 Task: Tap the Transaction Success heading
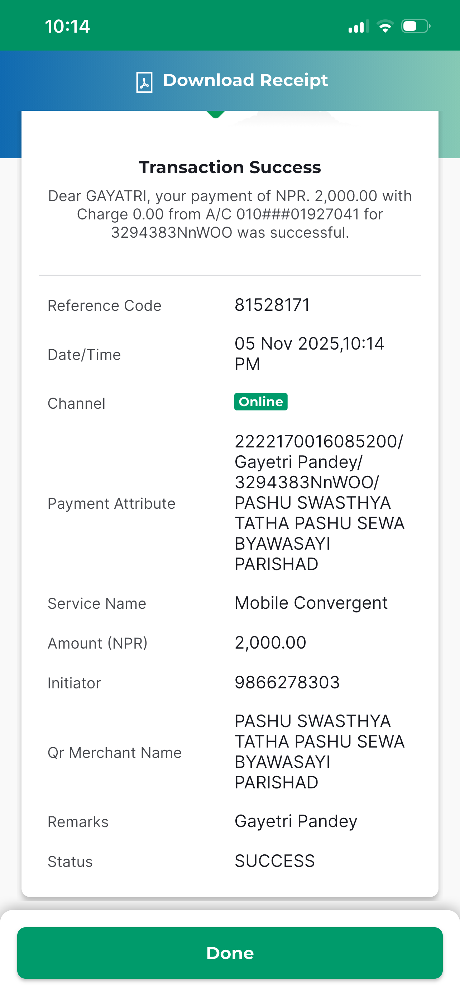point(230,167)
